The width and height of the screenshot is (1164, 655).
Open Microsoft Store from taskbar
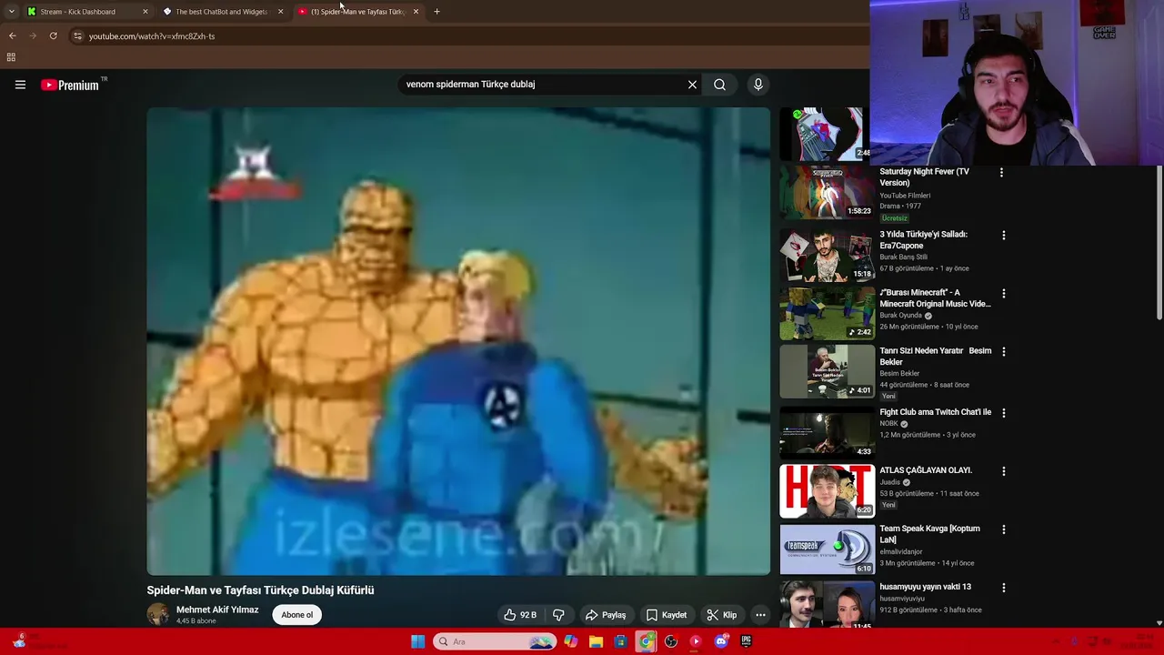(620, 641)
